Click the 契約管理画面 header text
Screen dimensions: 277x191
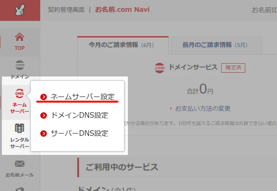pos(66,10)
